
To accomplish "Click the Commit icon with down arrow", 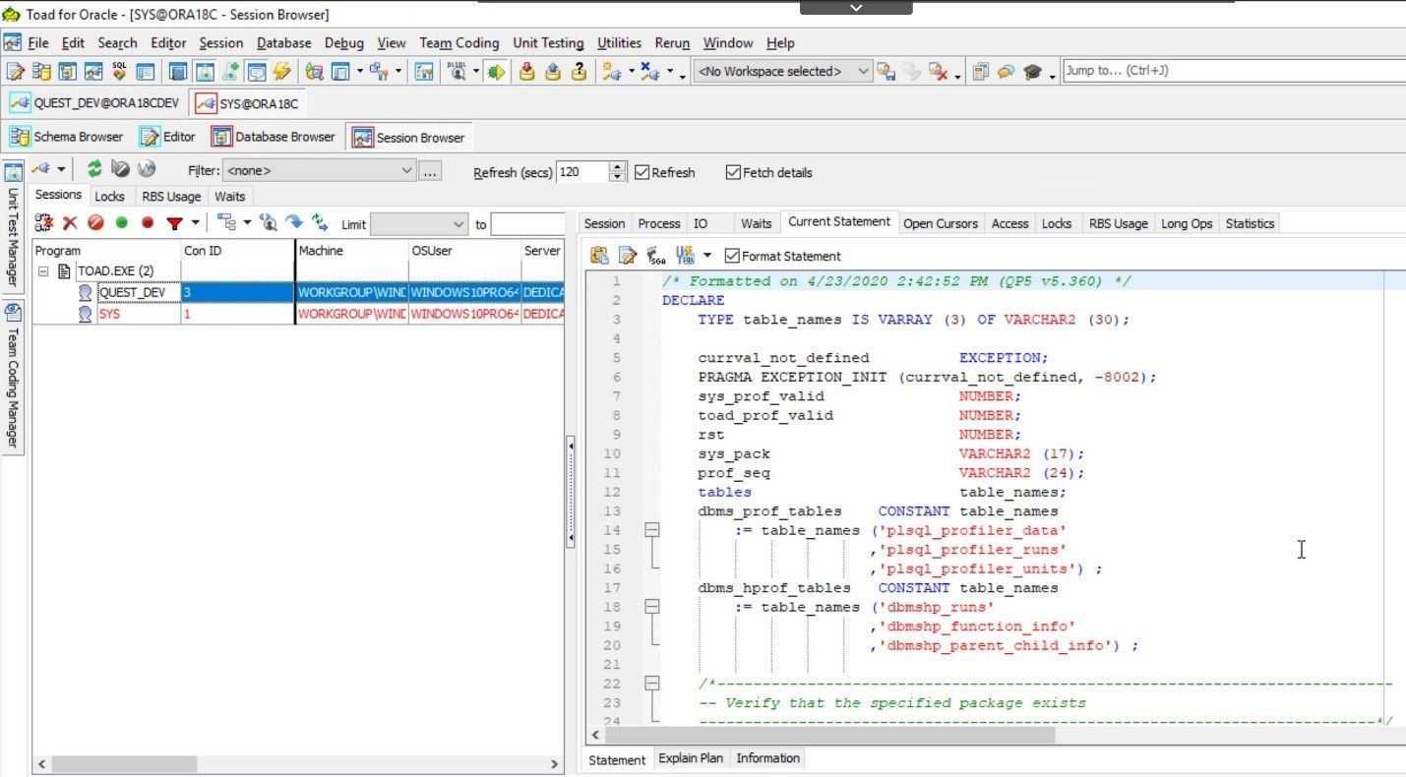I will pos(527,71).
